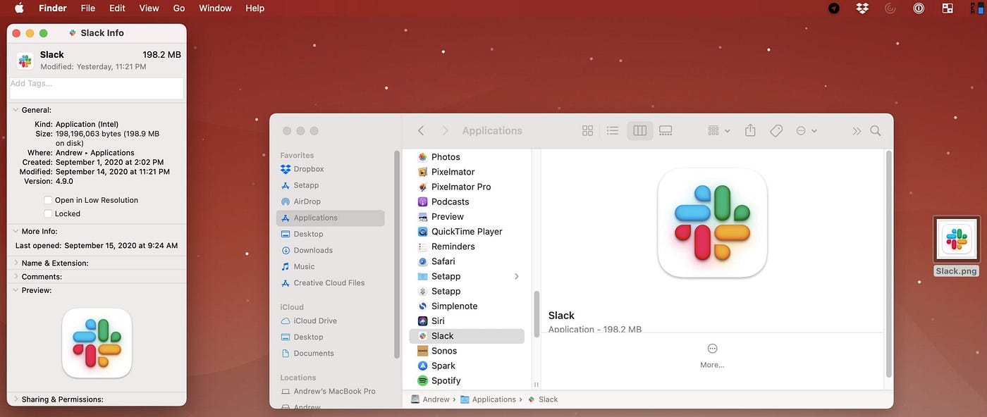Expand the Comments section
Image resolution: width=987 pixels, height=417 pixels.
click(16, 276)
